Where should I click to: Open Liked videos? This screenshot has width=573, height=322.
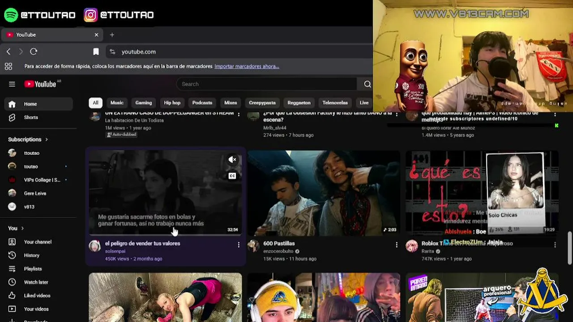(38, 296)
